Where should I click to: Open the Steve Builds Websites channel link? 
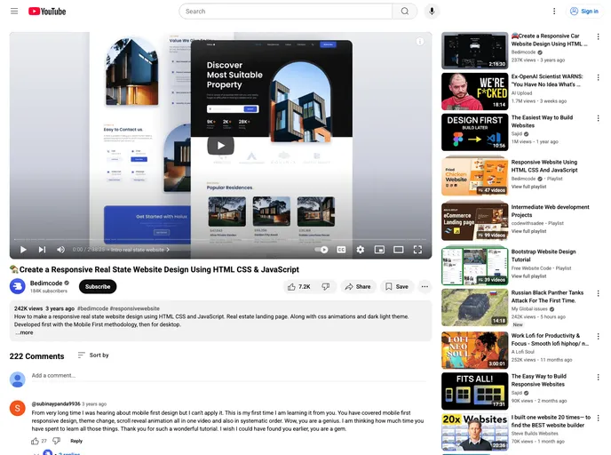pyautogui.click(x=535, y=434)
